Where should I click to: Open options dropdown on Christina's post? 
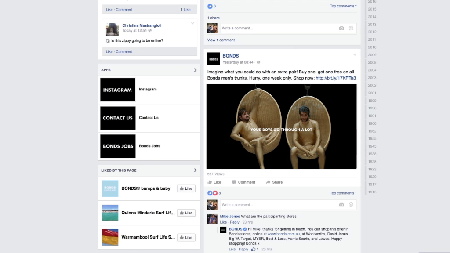coord(192,24)
